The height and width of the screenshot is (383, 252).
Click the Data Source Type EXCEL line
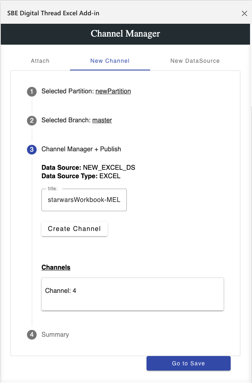81,176
